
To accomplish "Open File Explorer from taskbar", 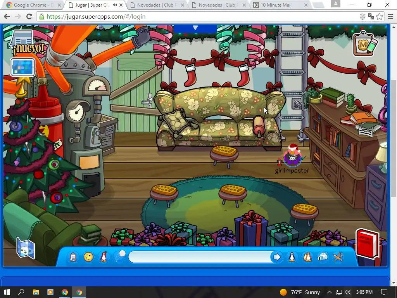I will [36, 292].
